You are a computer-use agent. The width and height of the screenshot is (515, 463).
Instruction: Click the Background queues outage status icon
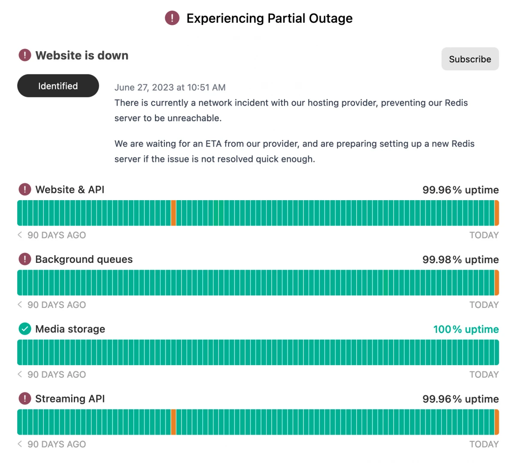[x=25, y=259]
